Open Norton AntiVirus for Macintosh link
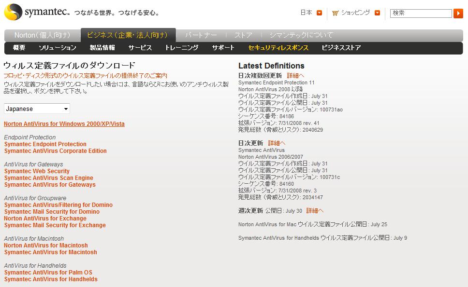468x287 pixels. [x=45, y=246]
